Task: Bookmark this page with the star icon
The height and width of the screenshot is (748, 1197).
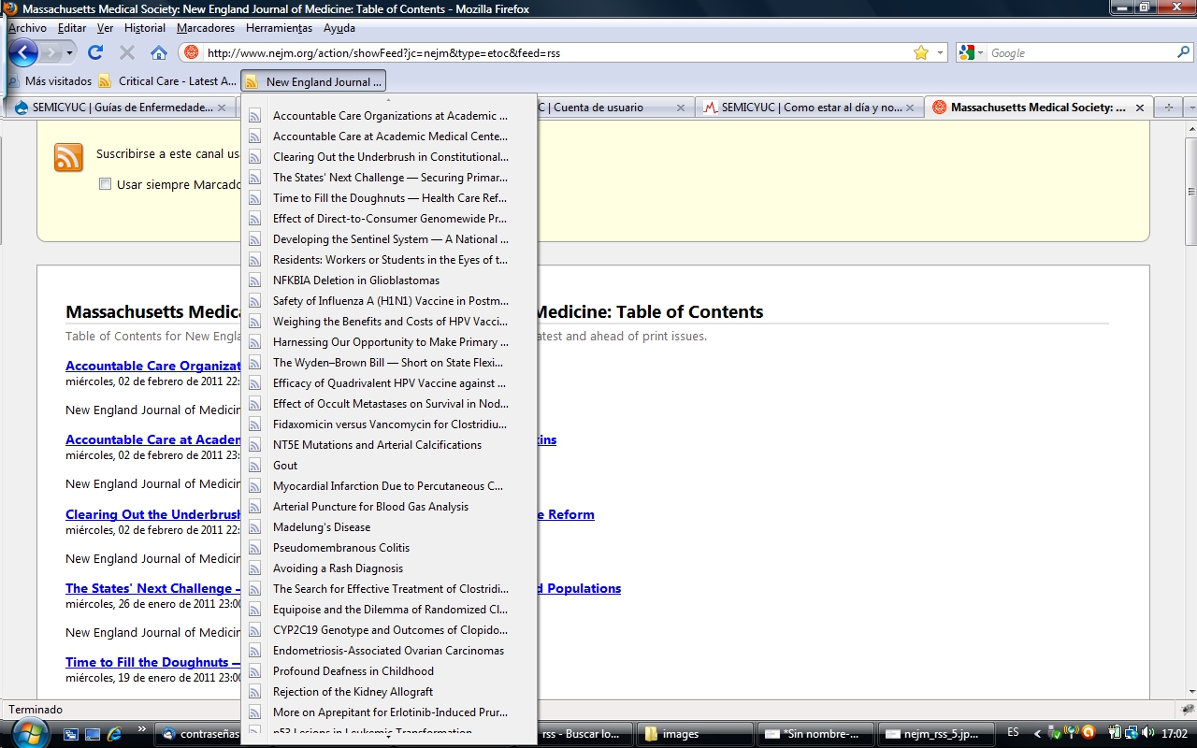Action: click(x=921, y=52)
